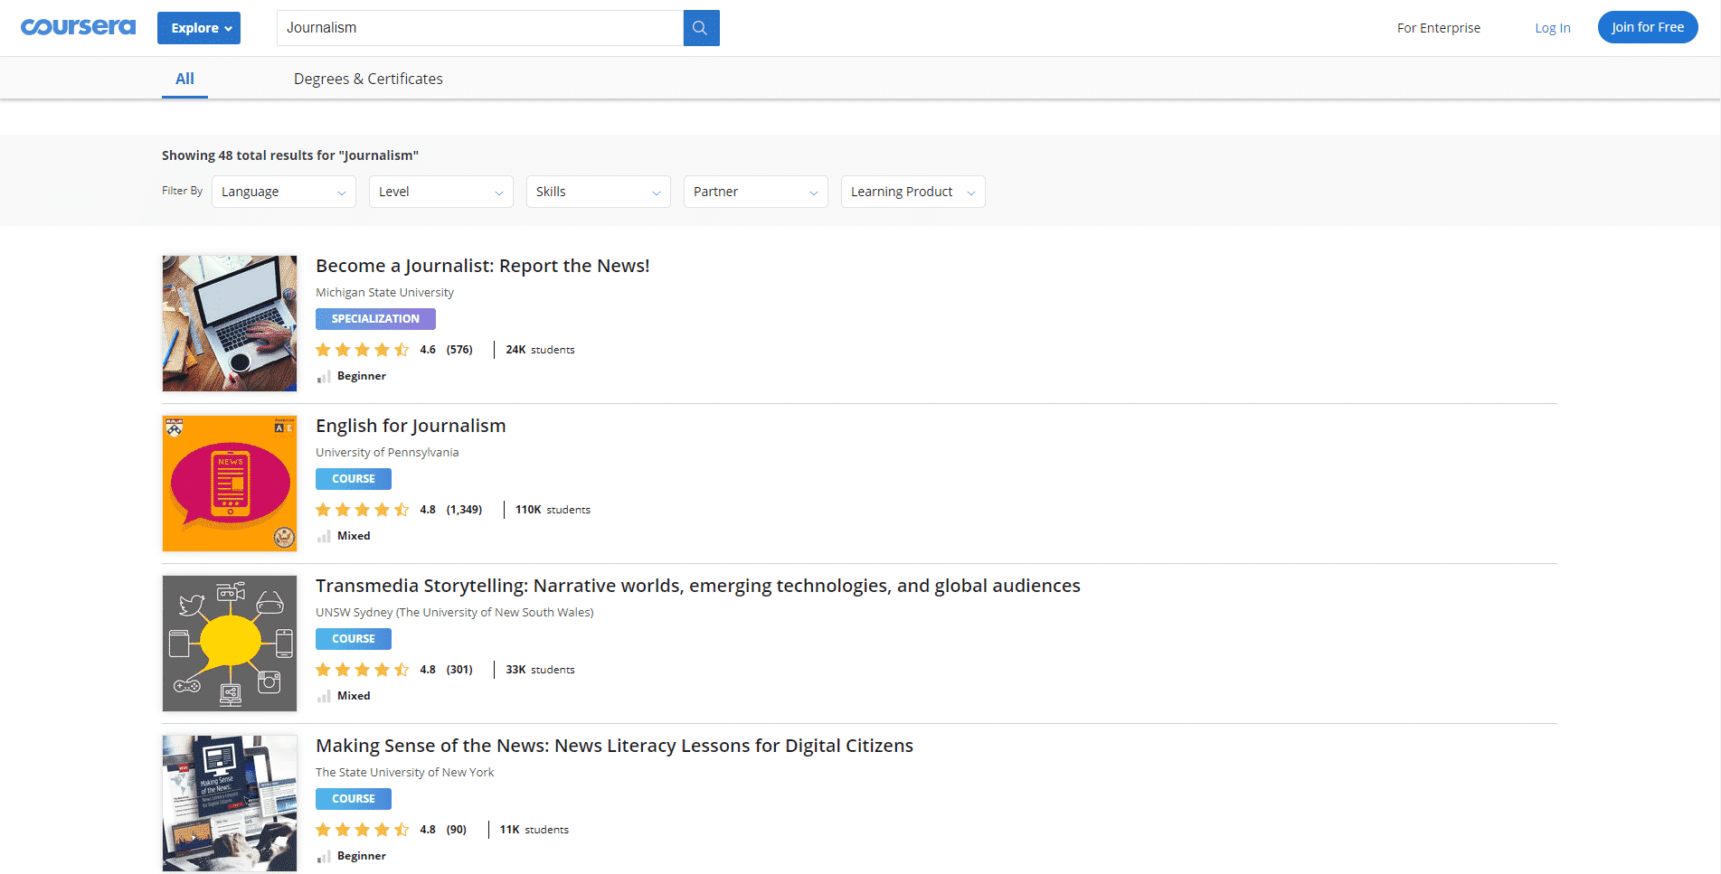The width and height of the screenshot is (1721, 874).
Task: Click the Mixed level icon for Transmedia Storytelling
Action: [x=323, y=697]
